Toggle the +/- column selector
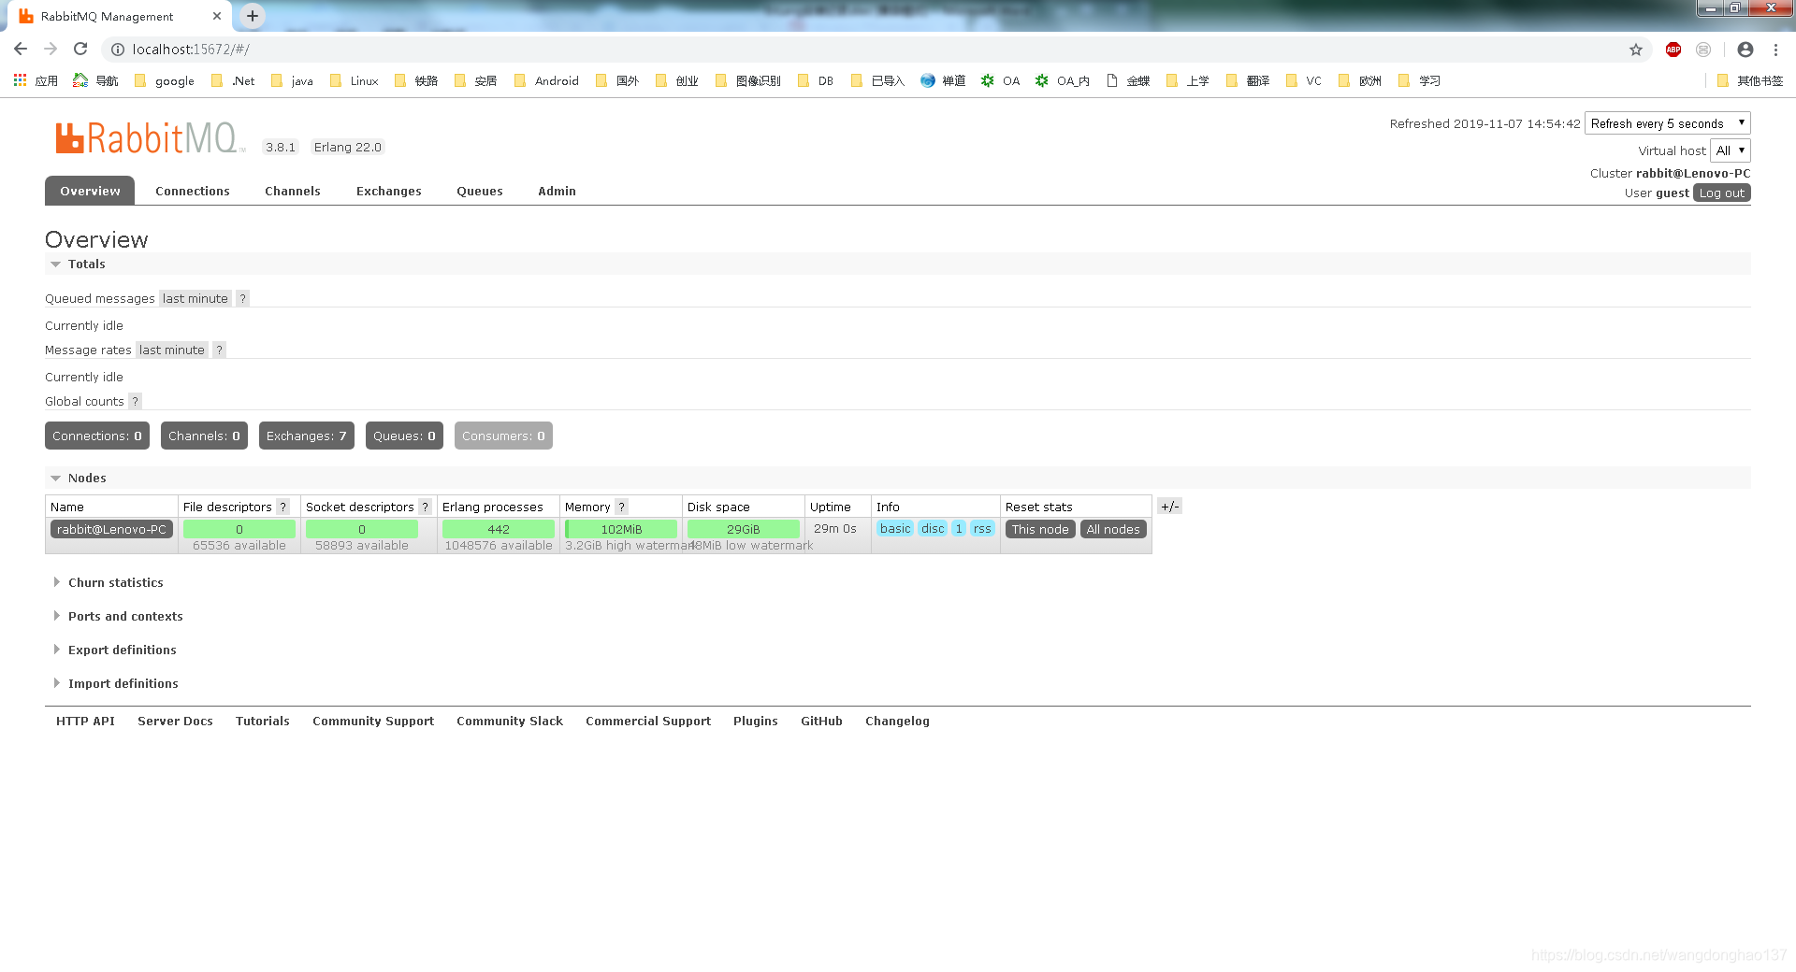1796x972 pixels. pos(1169,506)
